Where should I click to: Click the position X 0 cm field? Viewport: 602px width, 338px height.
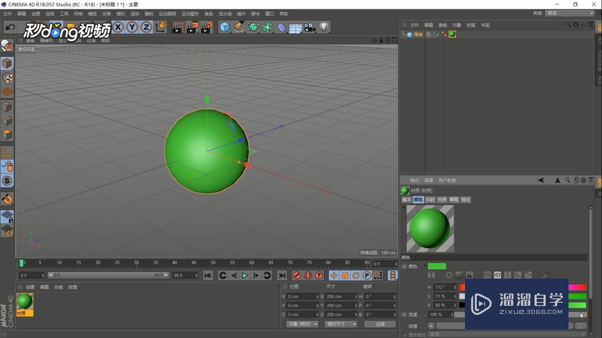pos(302,297)
